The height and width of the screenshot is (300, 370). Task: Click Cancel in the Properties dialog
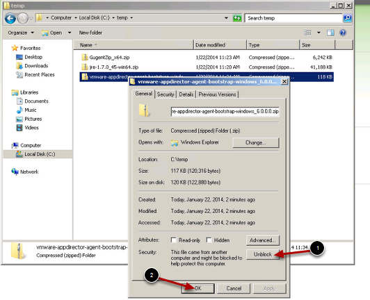coord(234,288)
